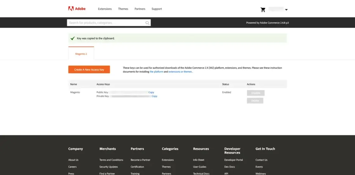Follow 'extensions or themes' link

point(180,72)
